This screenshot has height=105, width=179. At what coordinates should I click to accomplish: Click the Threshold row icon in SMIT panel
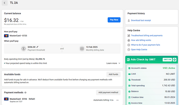pos(129,80)
